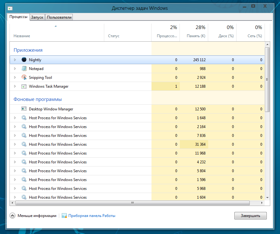Viewport: 280px width, 234px height.
Task: Select the Desktop Window Manager row name
Action: (51, 109)
